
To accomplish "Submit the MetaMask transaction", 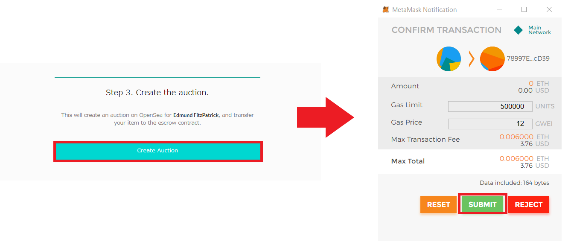I will [x=482, y=204].
